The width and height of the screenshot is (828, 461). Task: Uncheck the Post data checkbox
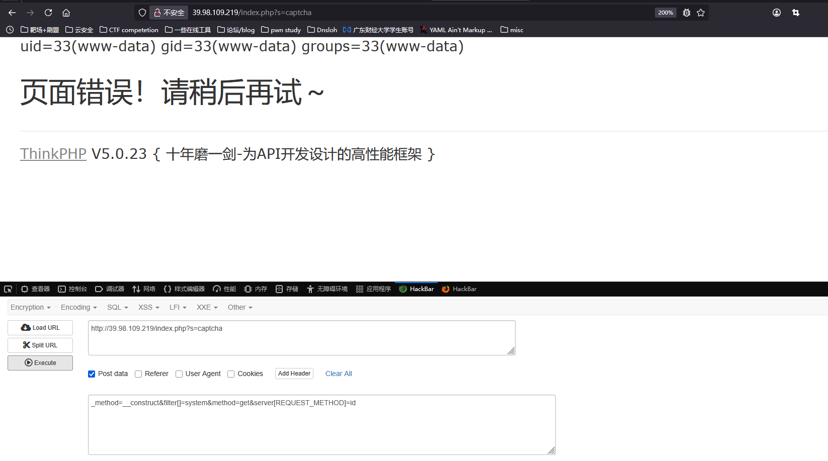tap(92, 374)
